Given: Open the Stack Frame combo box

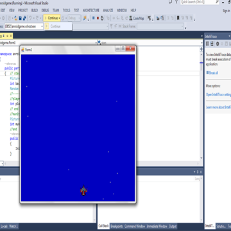Looking at the screenshot, I should [160, 26].
